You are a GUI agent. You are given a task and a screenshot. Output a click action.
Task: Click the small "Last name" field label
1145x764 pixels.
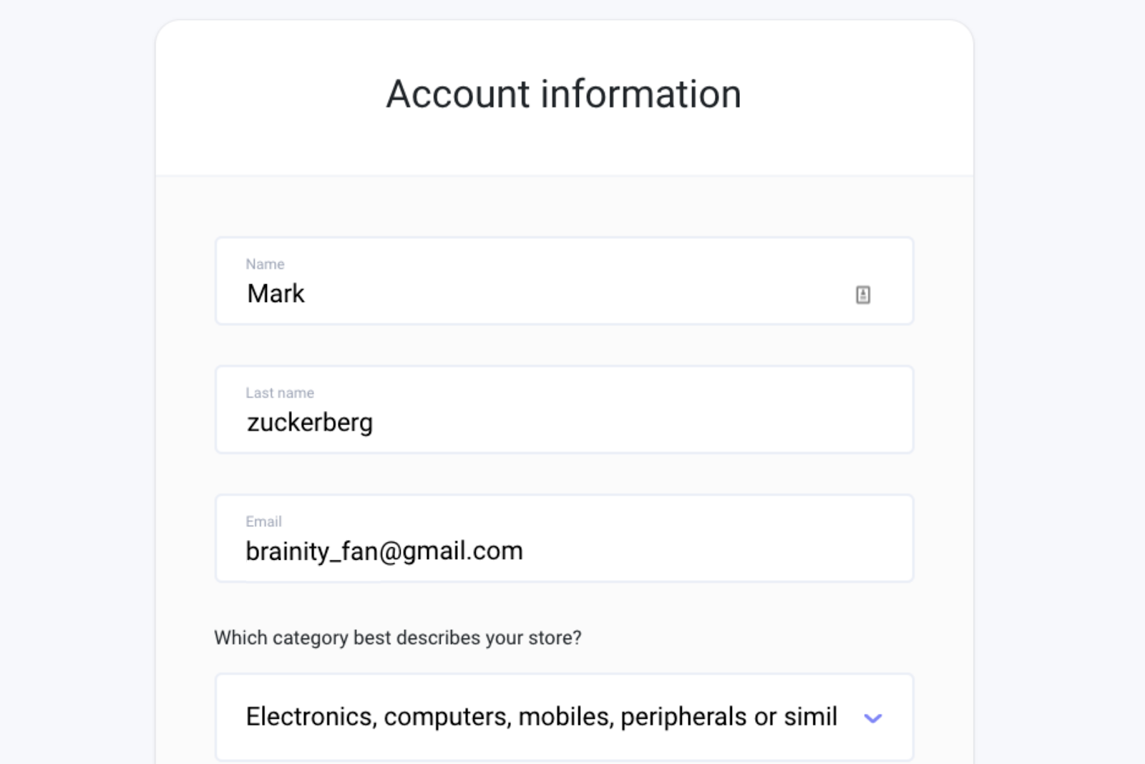(280, 393)
